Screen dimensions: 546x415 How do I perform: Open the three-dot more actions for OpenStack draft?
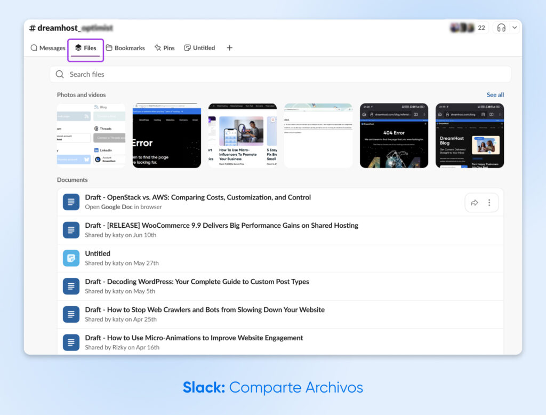click(489, 203)
